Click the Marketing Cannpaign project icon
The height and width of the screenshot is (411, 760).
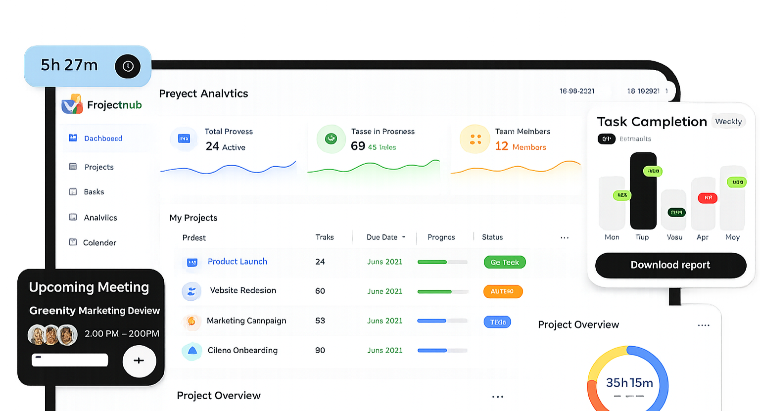click(x=191, y=321)
